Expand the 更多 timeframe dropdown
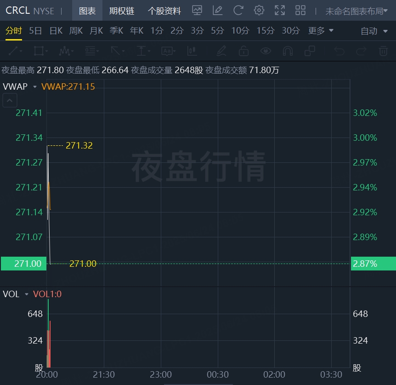Screen dimensions: 396x385 pos(321,30)
